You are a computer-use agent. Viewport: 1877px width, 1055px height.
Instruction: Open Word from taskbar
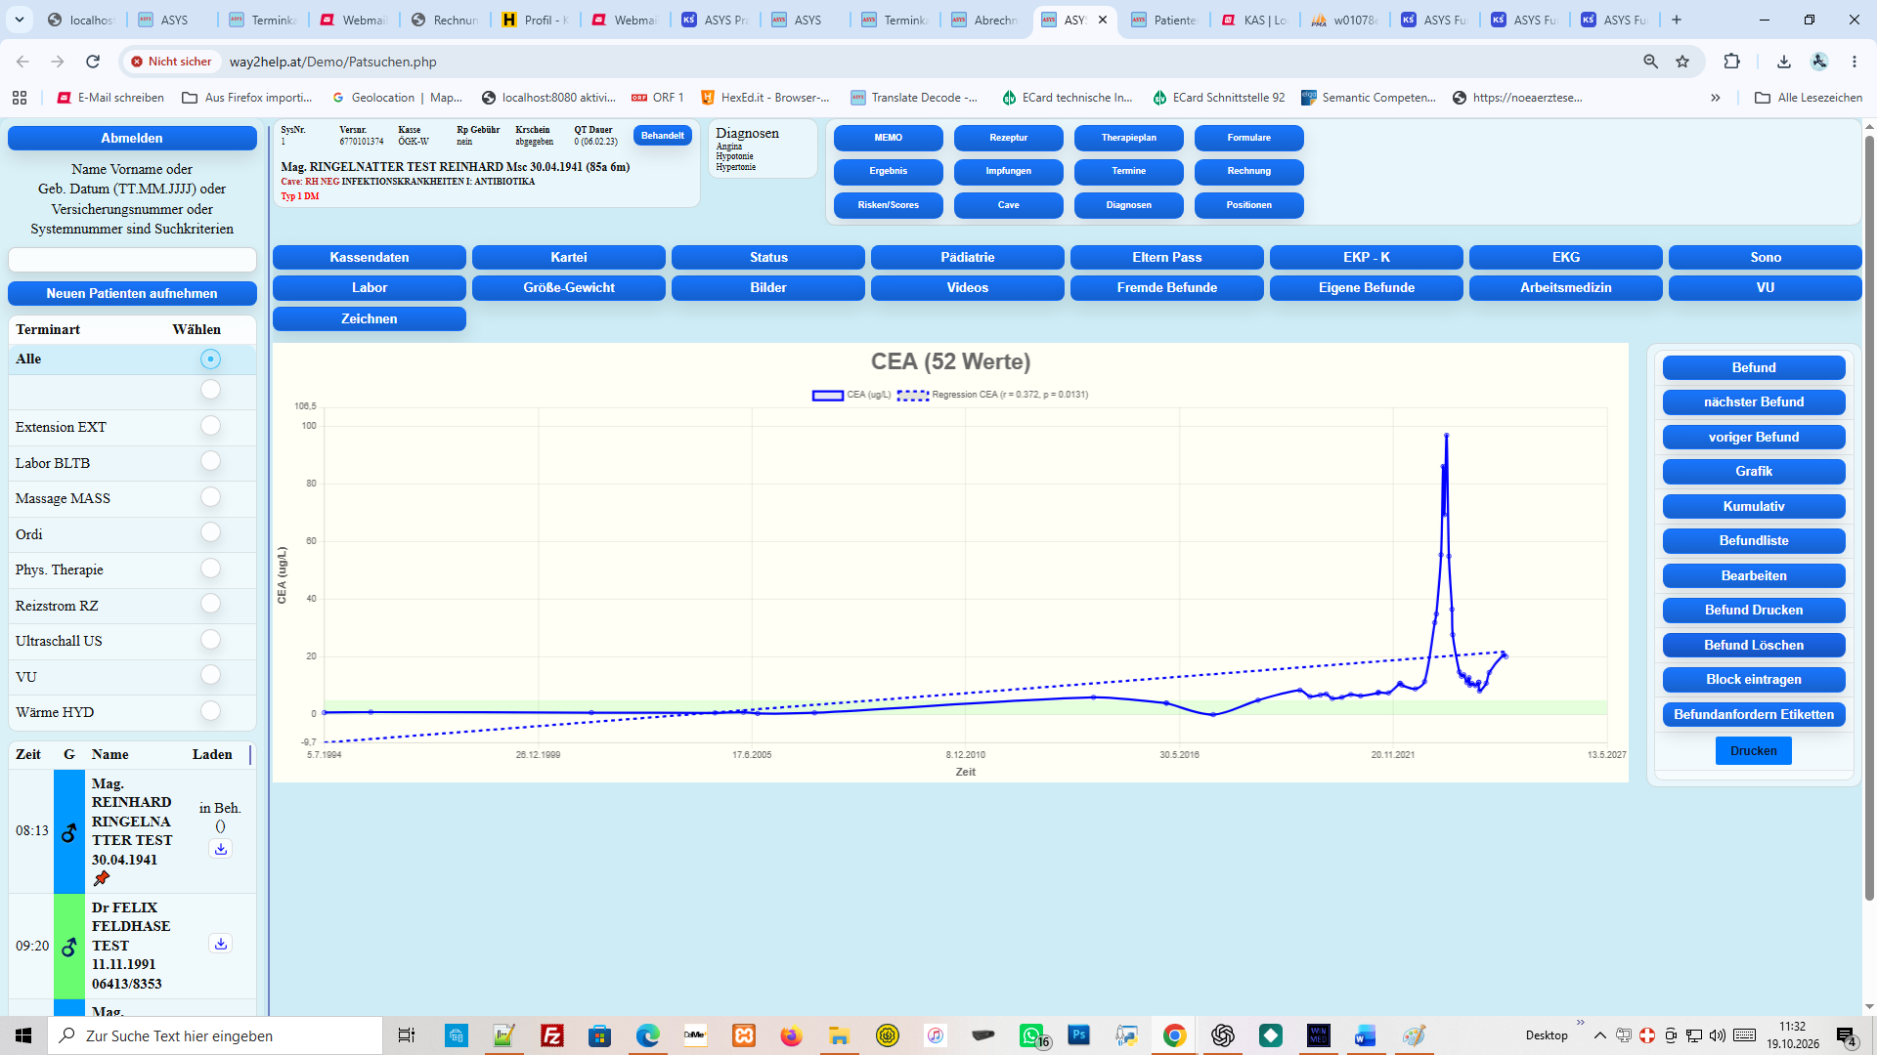pyautogui.click(x=1366, y=1035)
